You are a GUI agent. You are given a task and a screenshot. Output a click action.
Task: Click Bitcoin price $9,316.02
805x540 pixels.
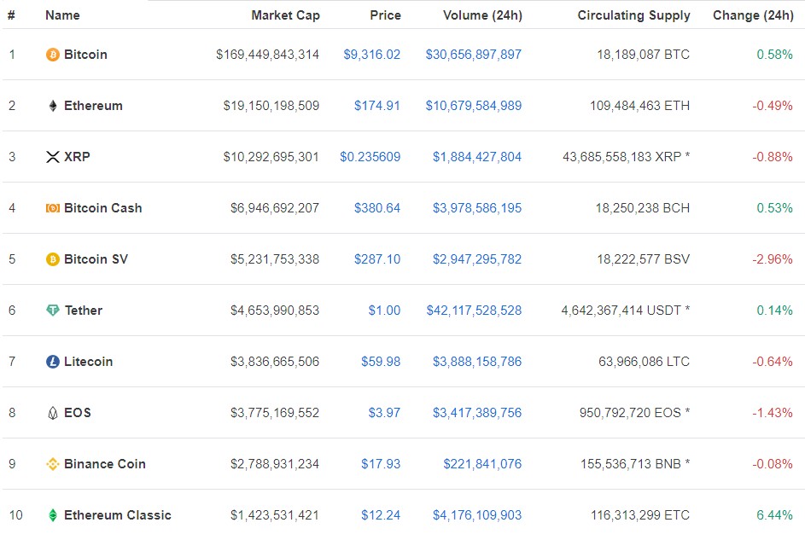click(x=371, y=55)
